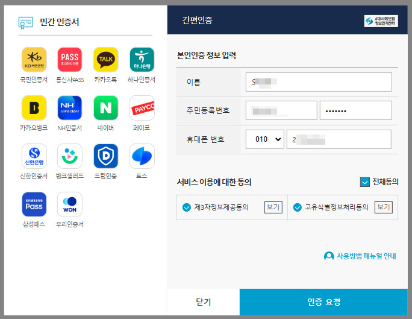This screenshot has height=319, width=412.
Task: Click the 신한인증서 label text
Action: pos(34,176)
